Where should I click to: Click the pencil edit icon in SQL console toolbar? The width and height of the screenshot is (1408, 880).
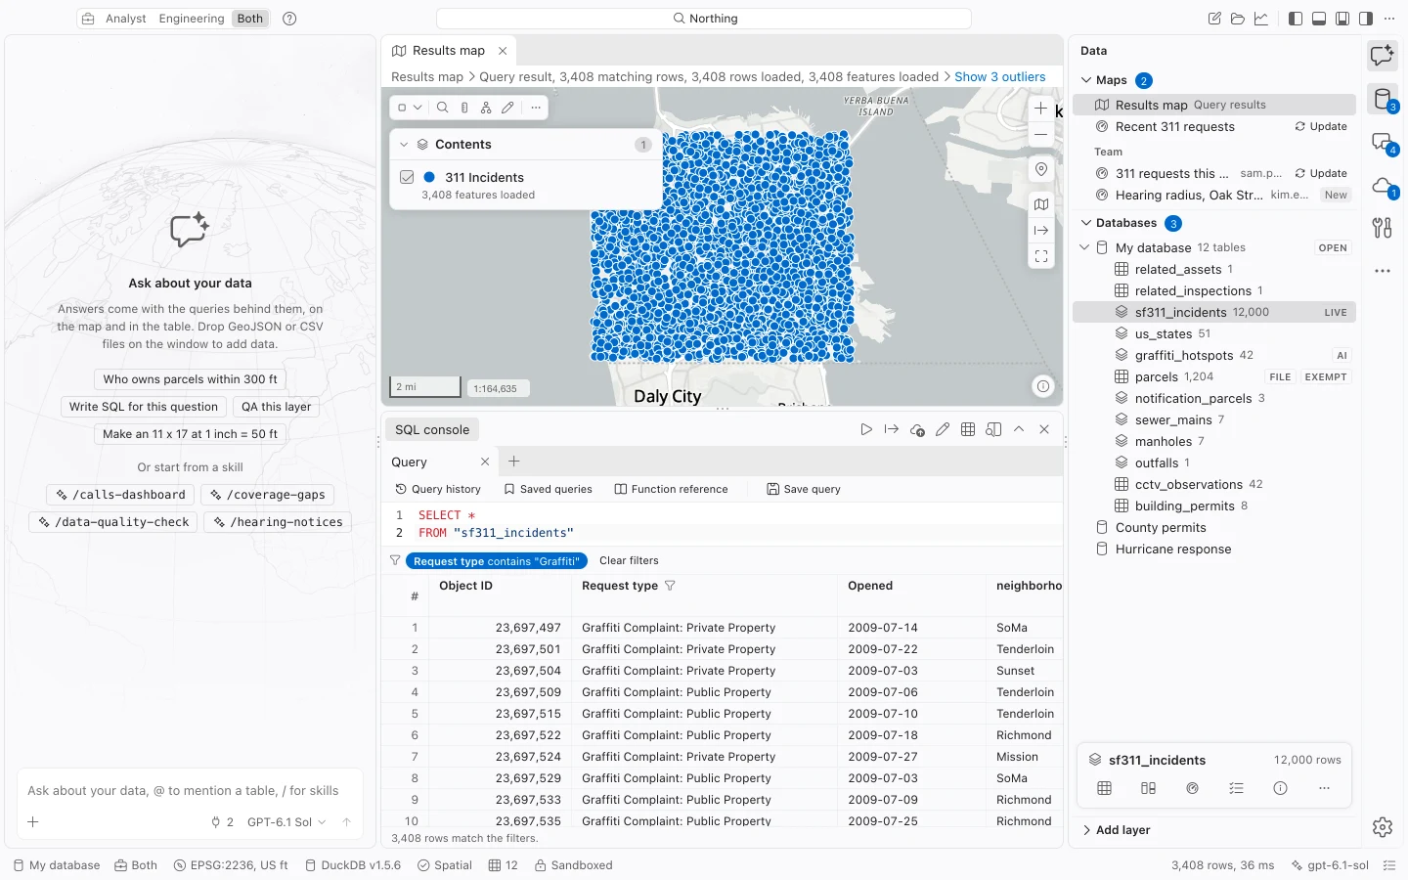tap(943, 429)
